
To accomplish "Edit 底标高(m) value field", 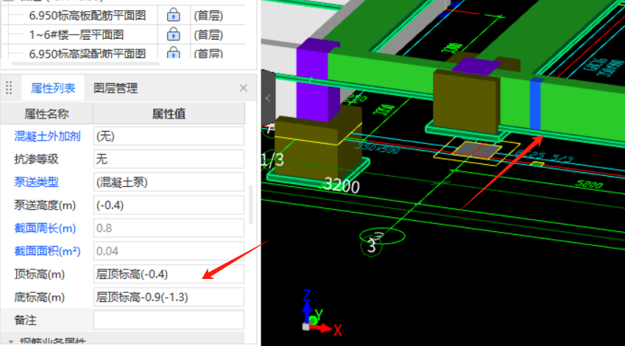I will pos(169,297).
